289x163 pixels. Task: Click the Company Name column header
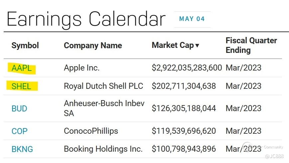coord(93,46)
